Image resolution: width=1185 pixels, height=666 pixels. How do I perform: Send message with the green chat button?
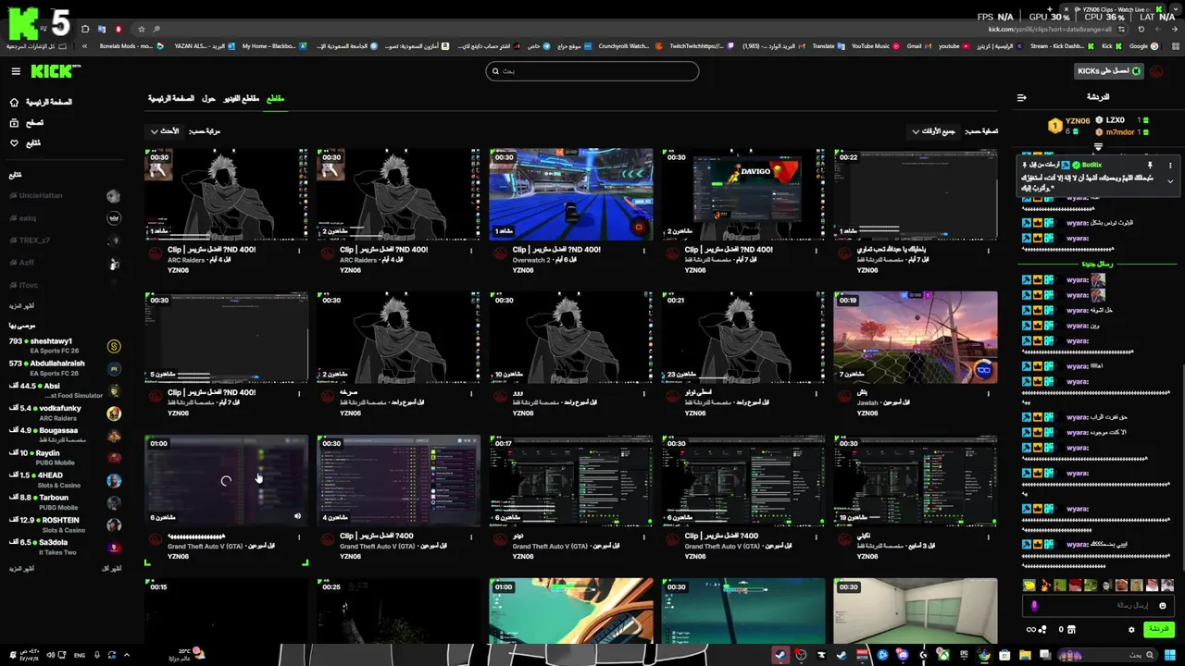pyautogui.click(x=1158, y=629)
